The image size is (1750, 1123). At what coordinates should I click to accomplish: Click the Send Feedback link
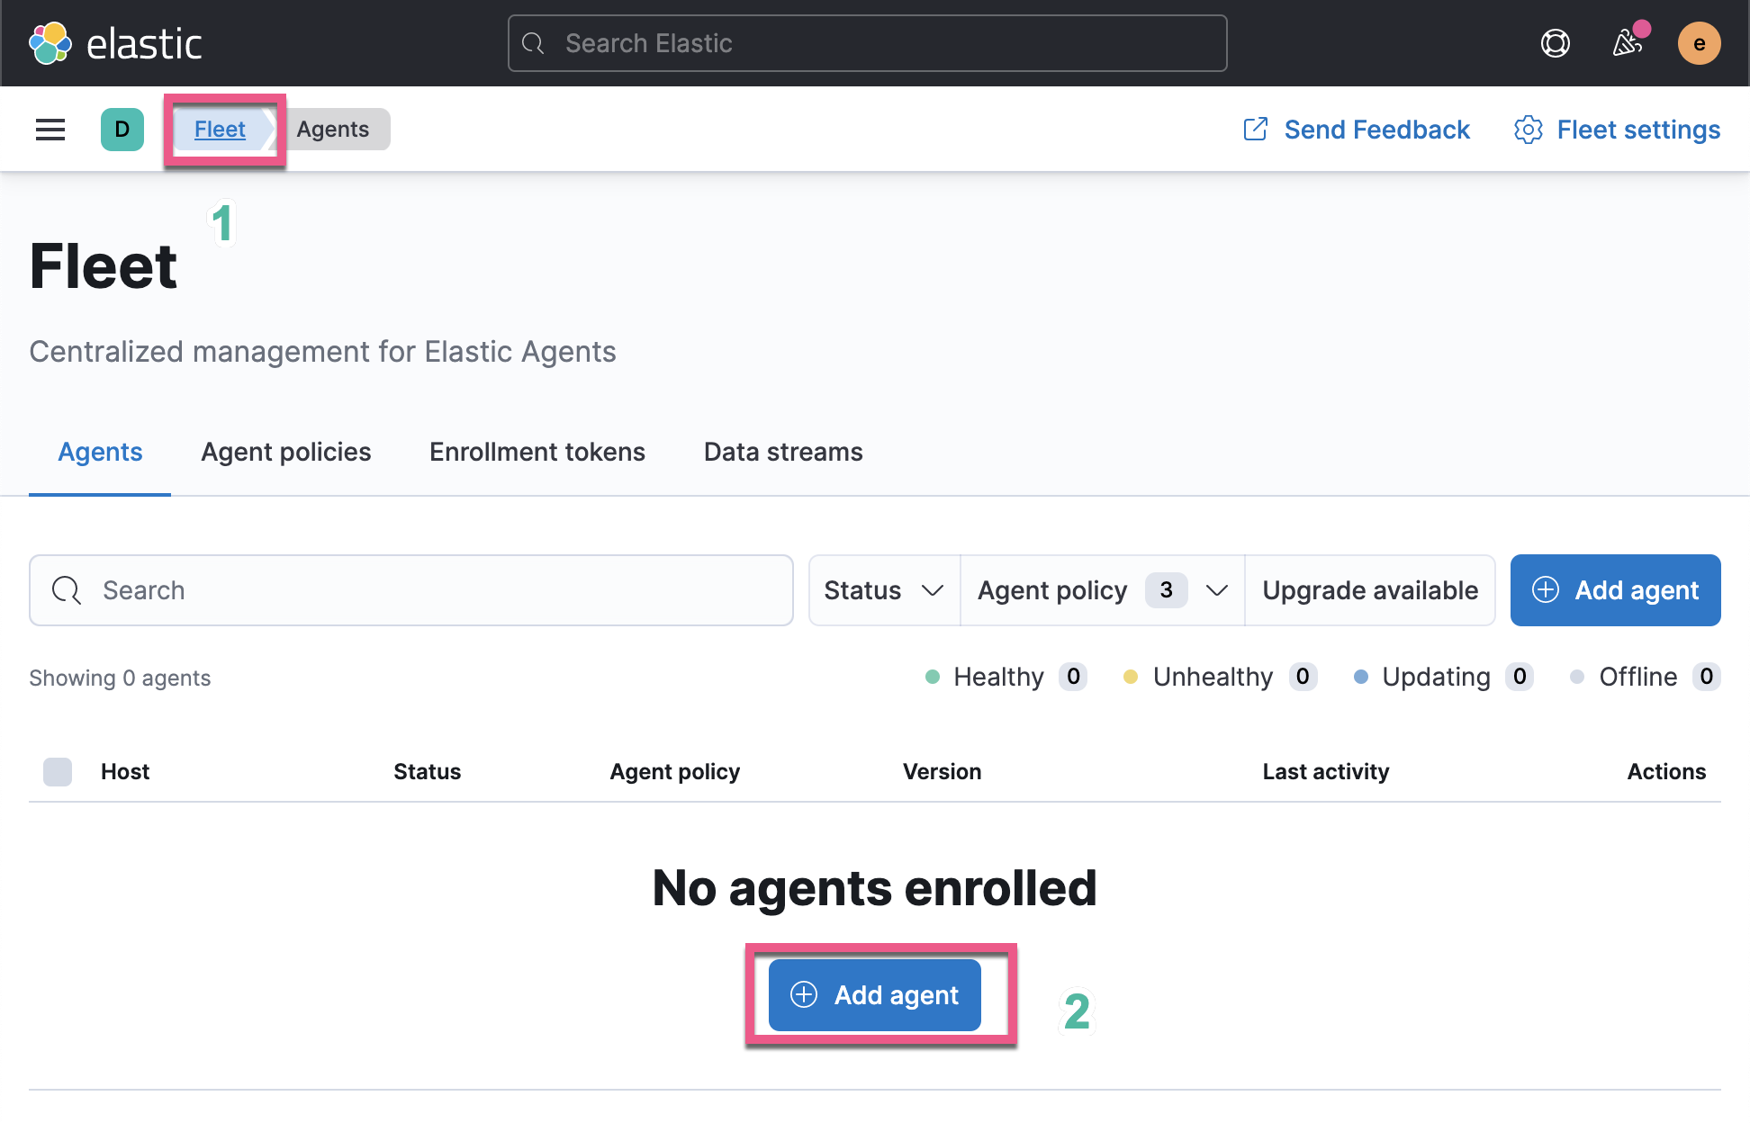pos(1356,130)
